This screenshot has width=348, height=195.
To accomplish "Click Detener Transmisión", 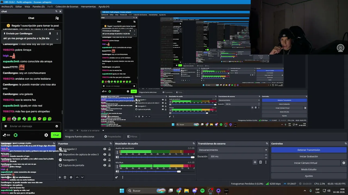I will click(309, 150).
